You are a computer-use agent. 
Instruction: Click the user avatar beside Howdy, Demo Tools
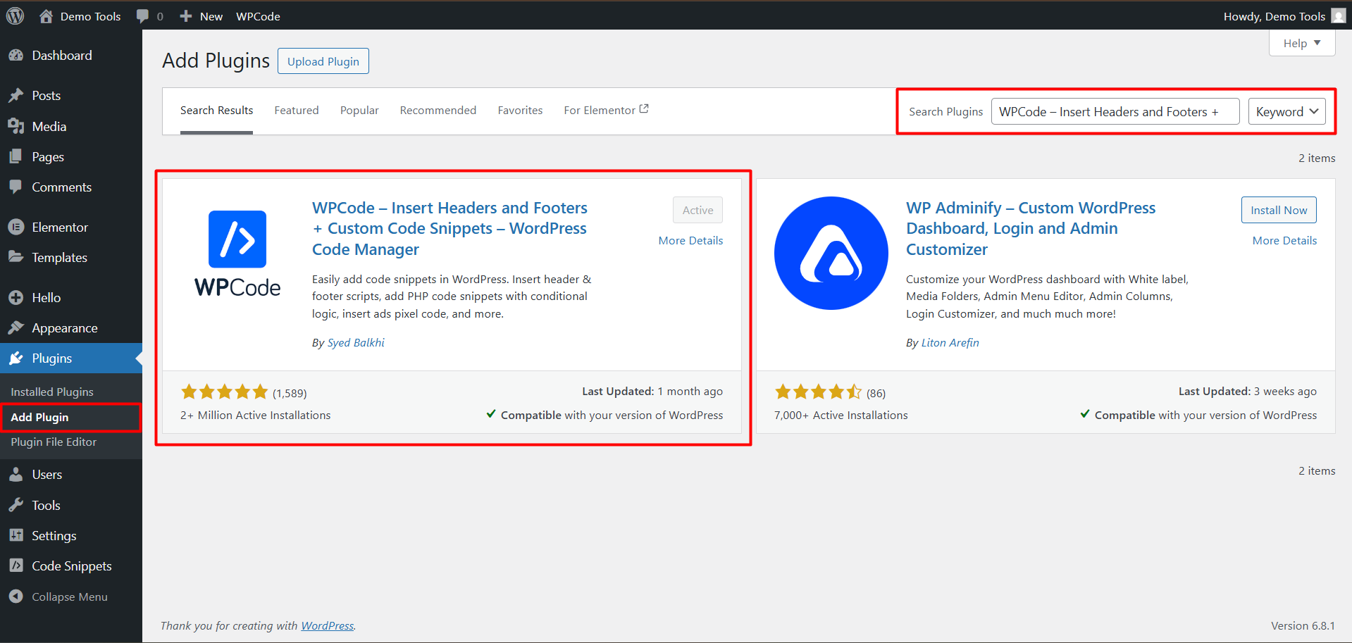point(1339,15)
